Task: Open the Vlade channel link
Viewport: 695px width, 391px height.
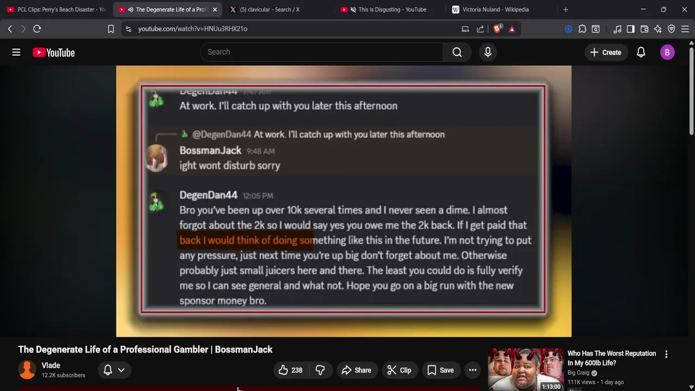Action: click(51, 365)
